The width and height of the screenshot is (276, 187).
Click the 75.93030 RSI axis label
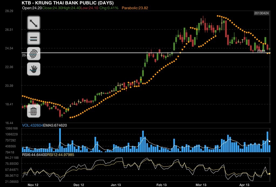click(12, 164)
